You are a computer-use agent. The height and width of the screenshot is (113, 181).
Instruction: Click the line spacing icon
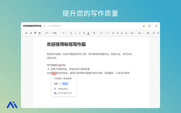(132, 33)
